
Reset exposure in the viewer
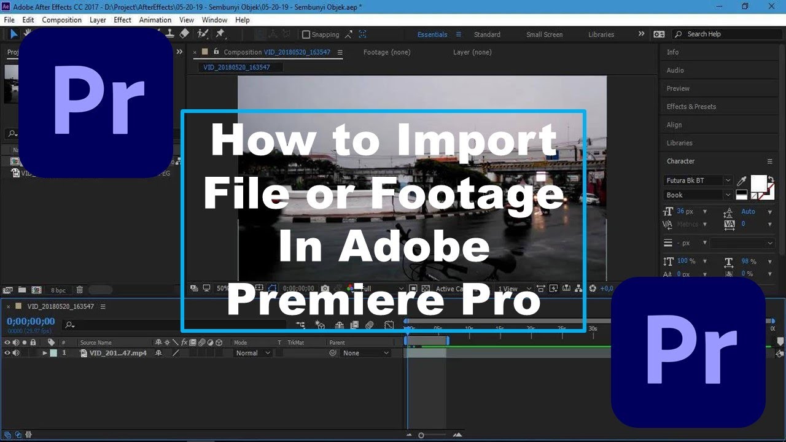click(x=593, y=289)
